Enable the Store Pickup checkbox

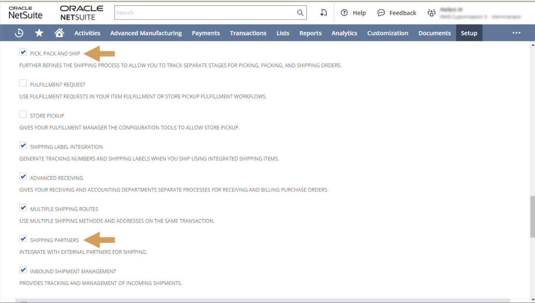point(23,114)
